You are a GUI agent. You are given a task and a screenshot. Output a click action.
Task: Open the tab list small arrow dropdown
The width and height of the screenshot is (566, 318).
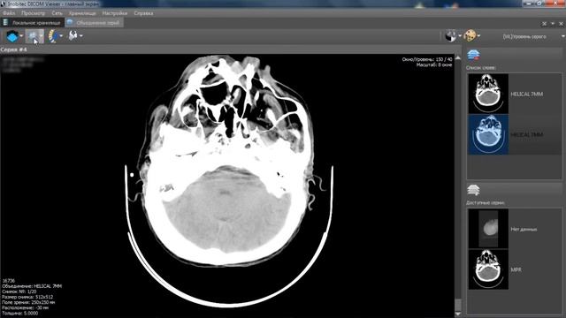(553, 24)
